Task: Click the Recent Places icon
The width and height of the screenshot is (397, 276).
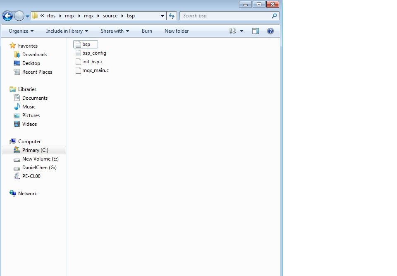Action: click(17, 72)
